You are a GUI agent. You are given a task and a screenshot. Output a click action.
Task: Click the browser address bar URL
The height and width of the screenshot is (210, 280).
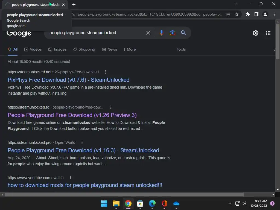(147, 14)
